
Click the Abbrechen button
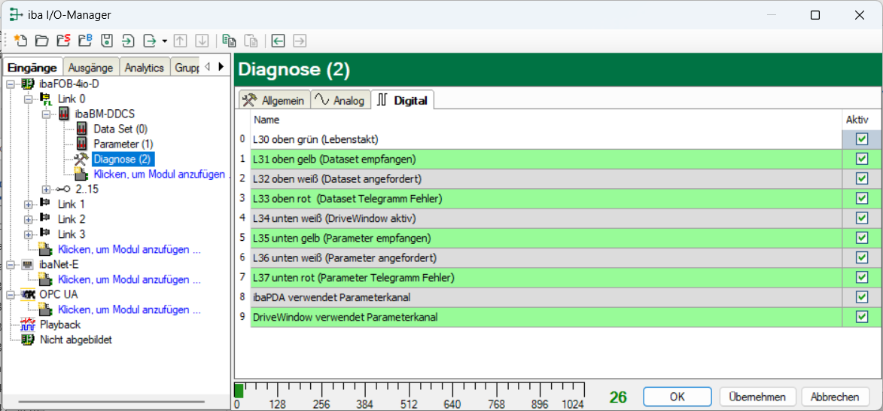835,397
